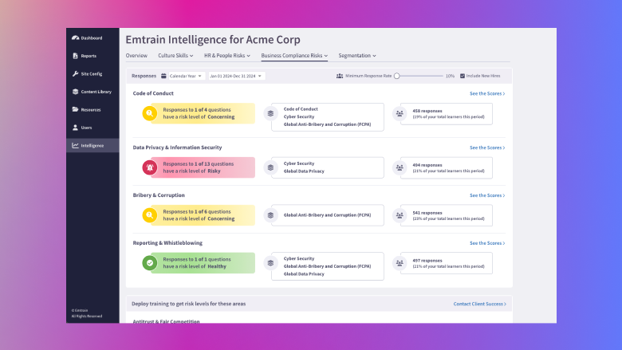Select the Site Config wrench icon

point(76,73)
